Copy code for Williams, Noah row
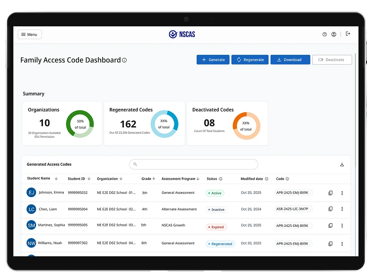Viewport: 367px width, 275px height. [x=330, y=244]
